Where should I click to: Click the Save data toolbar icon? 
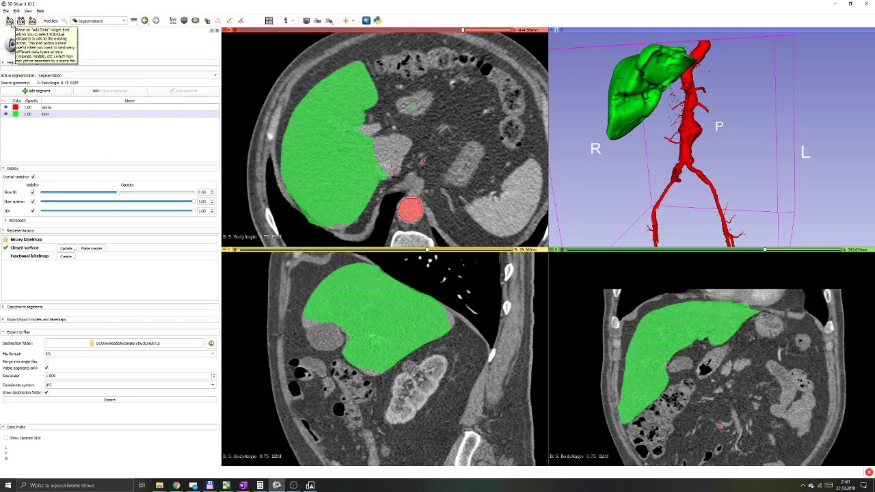[32, 20]
